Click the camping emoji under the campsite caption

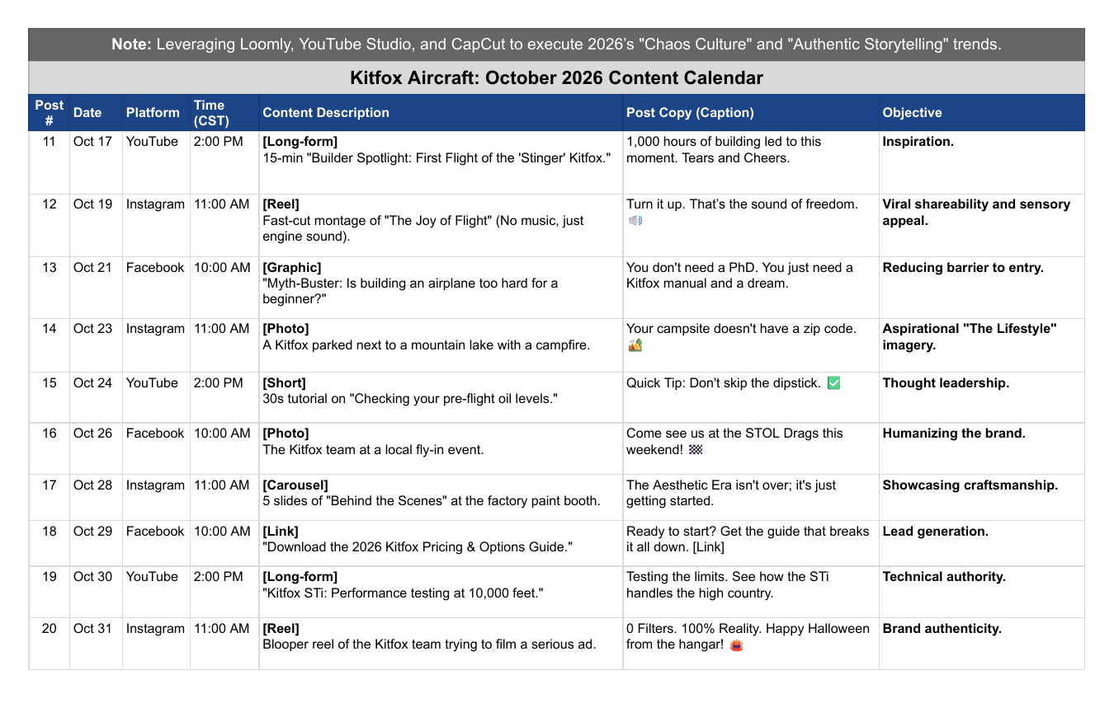(635, 345)
